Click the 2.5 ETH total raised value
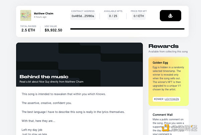Image resolution: width=201 pixels, height=135 pixels. pyautogui.click(x=28, y=30)
